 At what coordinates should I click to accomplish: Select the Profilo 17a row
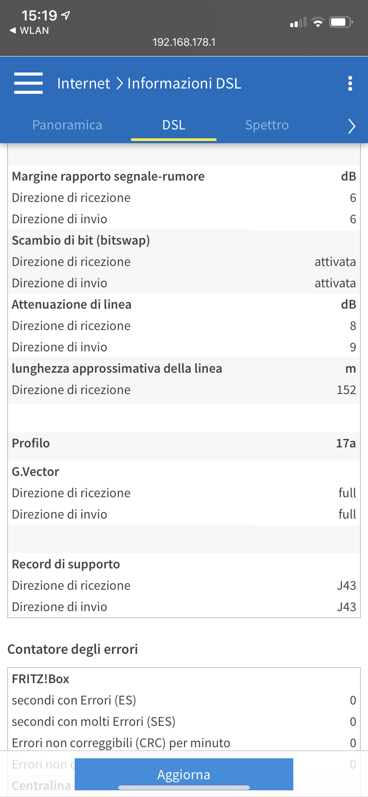pyautogui.click(x=184, y=443)
